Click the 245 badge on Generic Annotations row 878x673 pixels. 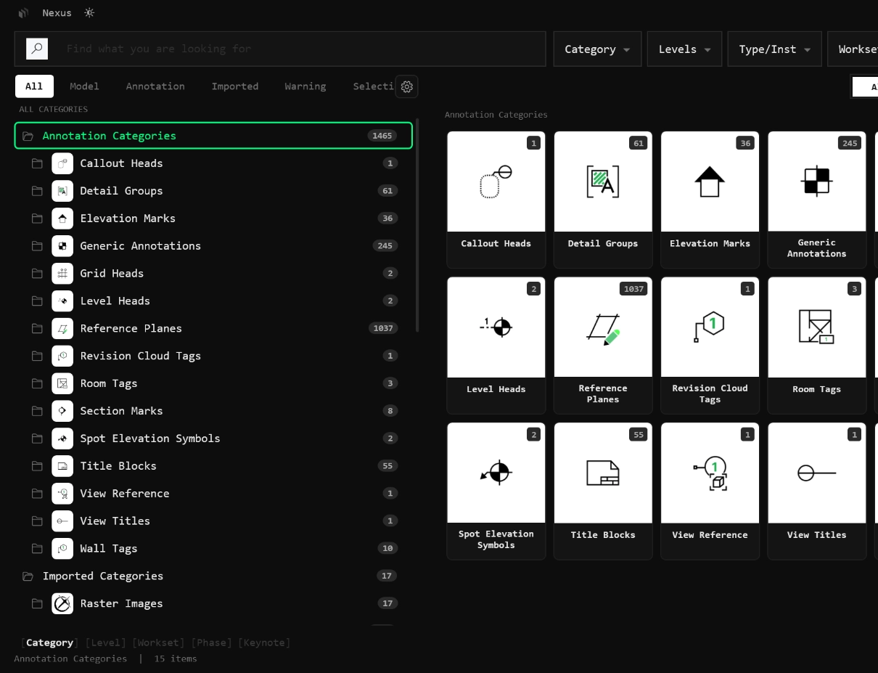pos(385,246)
